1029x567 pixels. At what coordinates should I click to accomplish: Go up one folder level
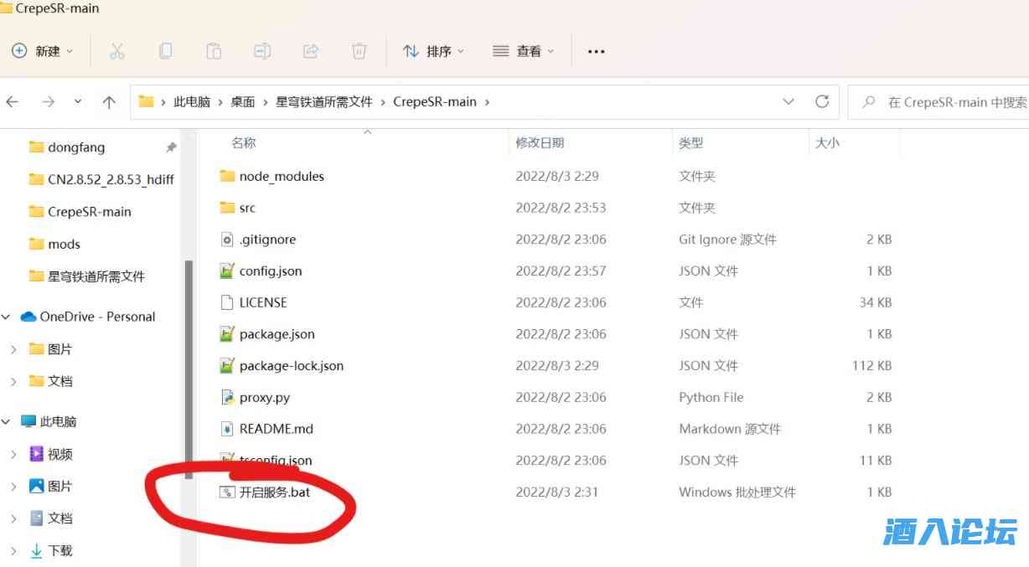(x=109, y=102)
